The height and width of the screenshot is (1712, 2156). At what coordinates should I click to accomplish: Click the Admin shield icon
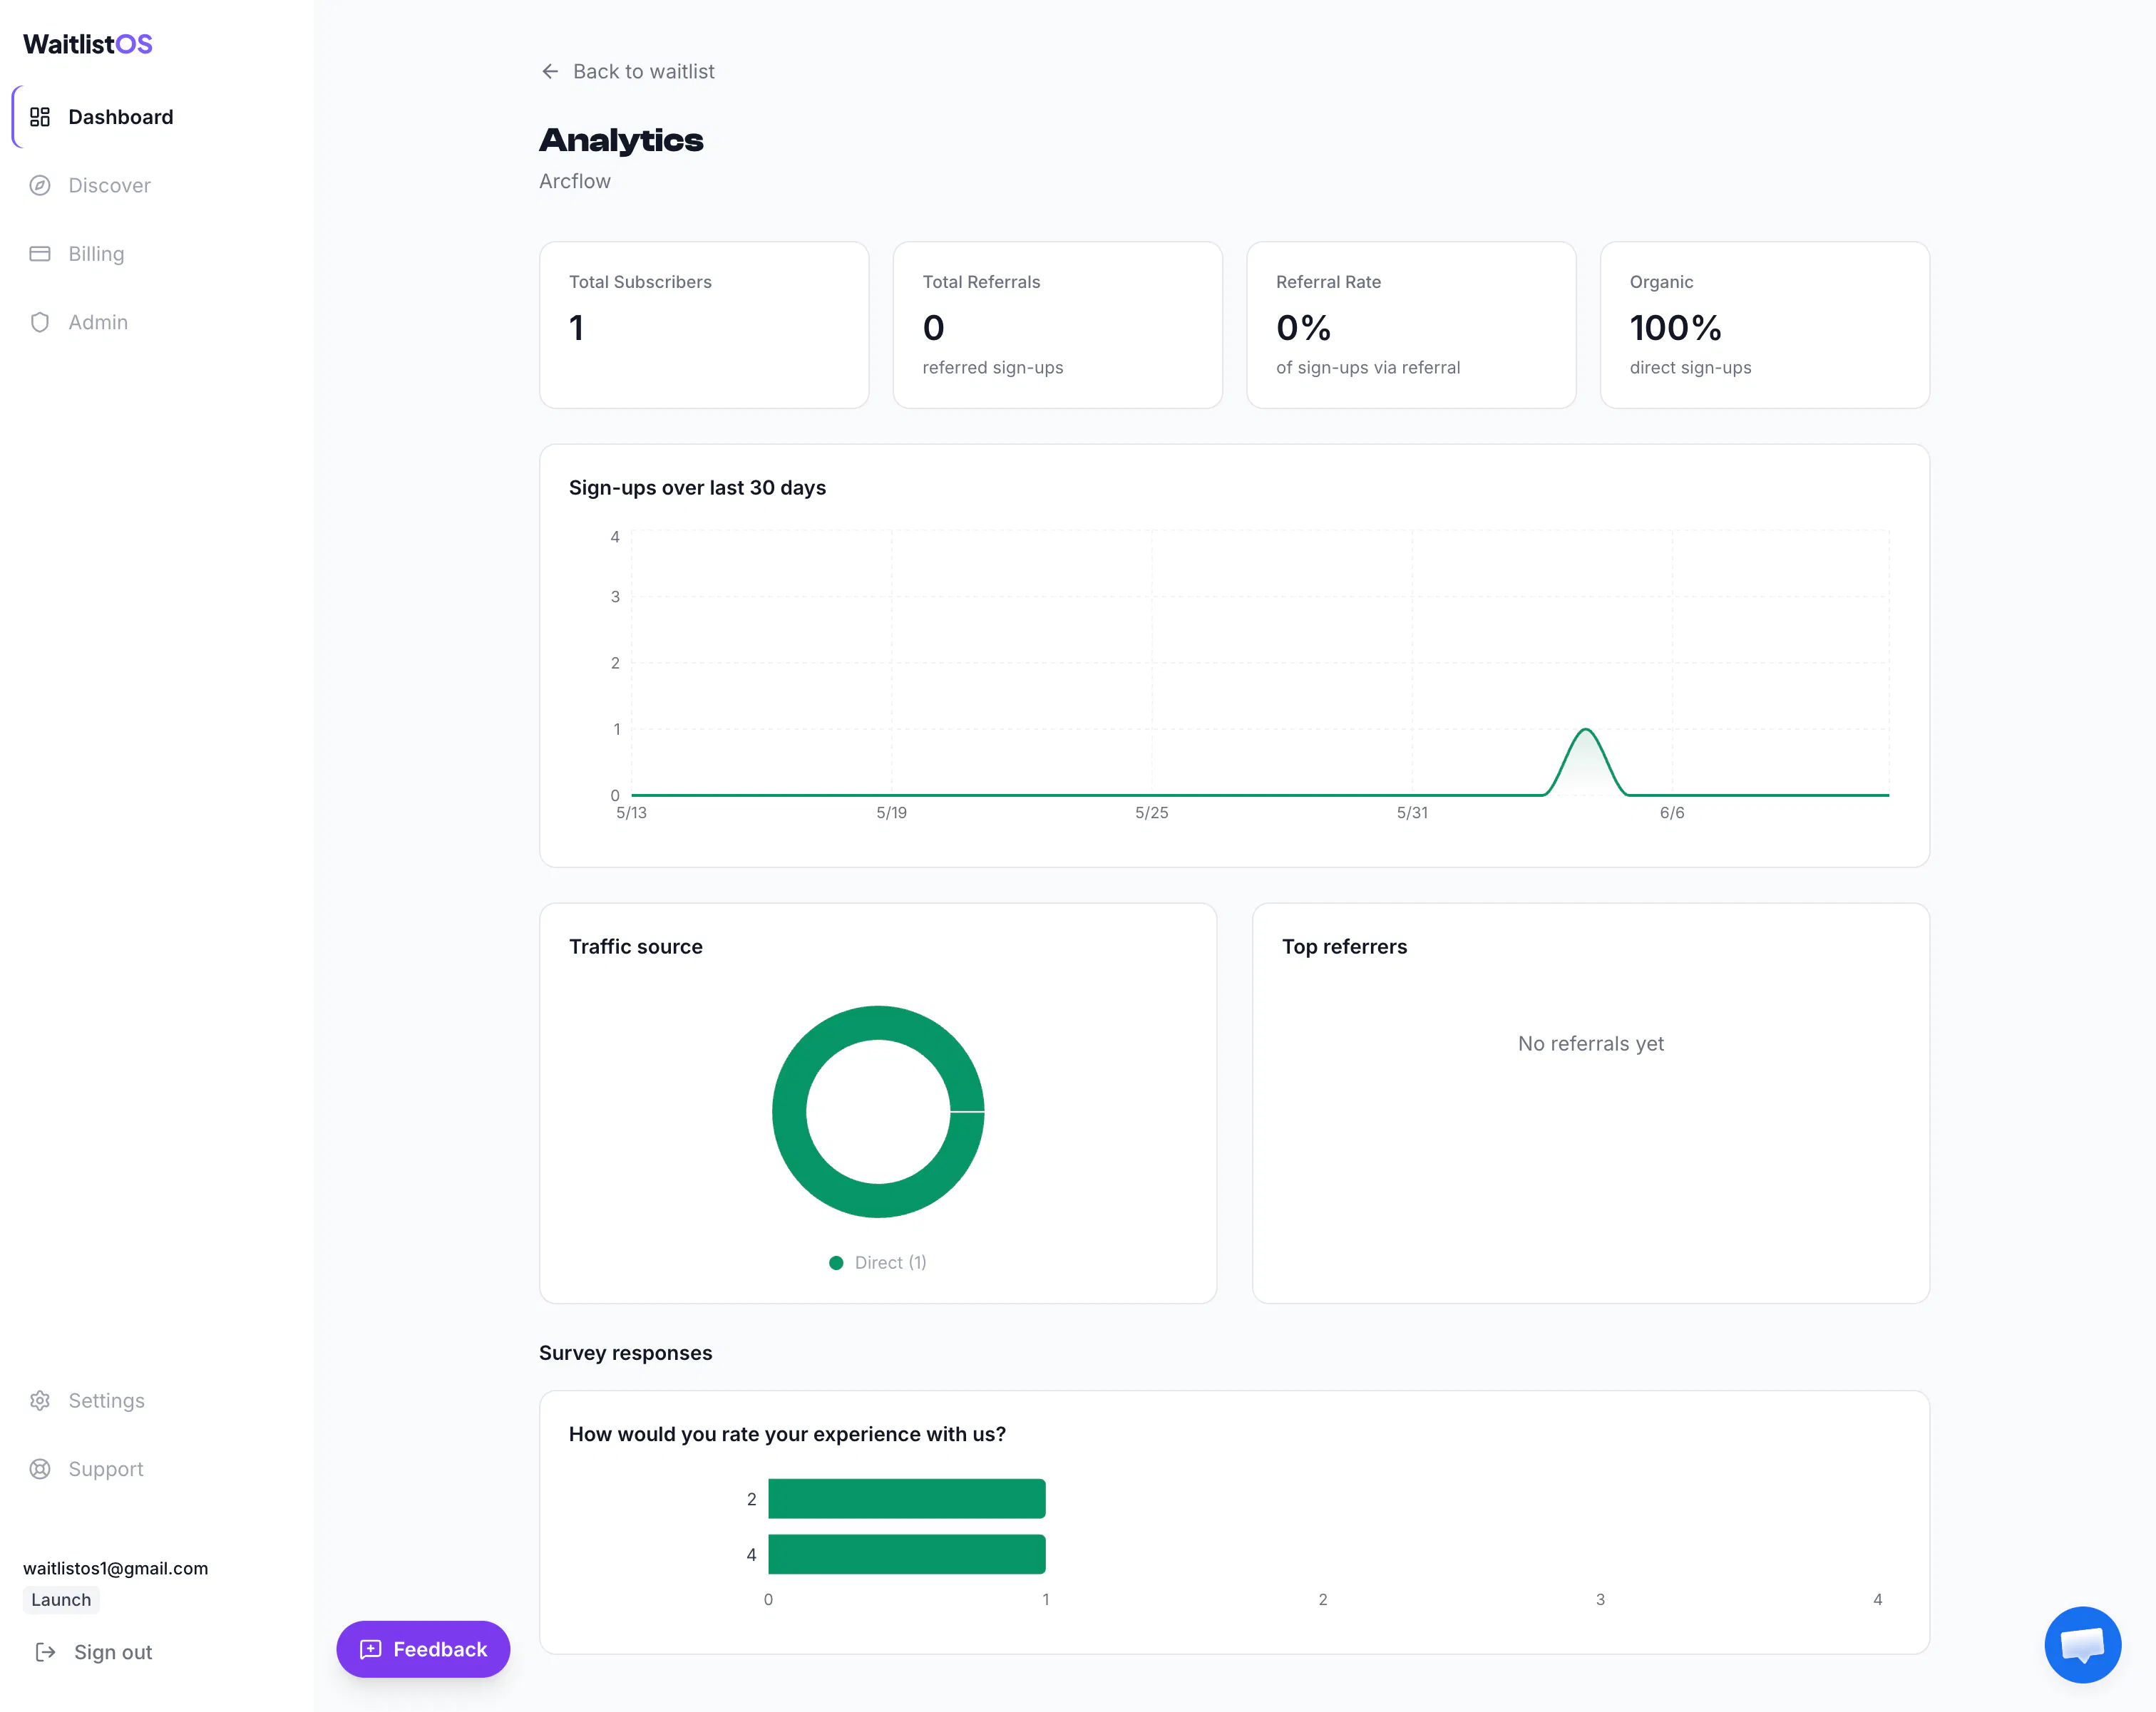click(x=40, y=322)
